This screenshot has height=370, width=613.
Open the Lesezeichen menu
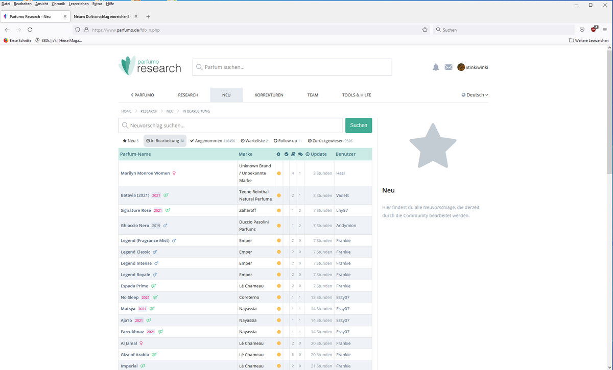pos(79,4)
